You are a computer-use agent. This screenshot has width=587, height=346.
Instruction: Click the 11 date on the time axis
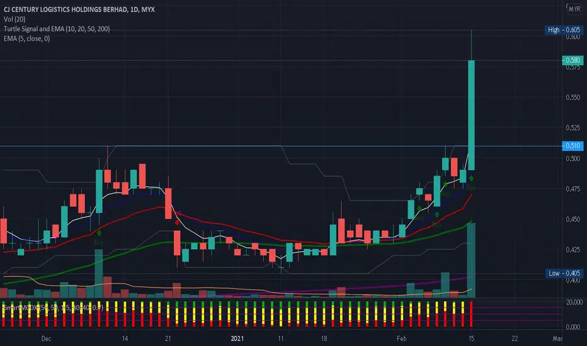(x=280, y=338)
